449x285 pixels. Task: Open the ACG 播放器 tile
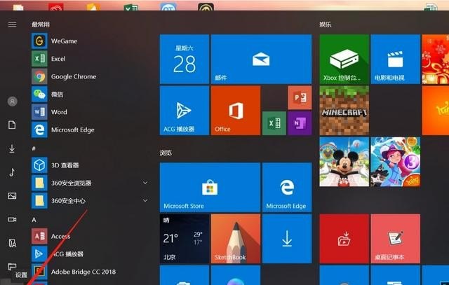coord(185,111)
